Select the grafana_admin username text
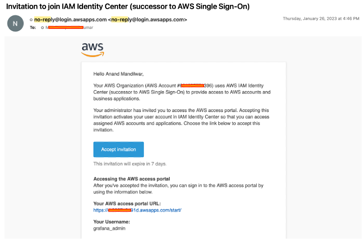The image size is (362, 239). [x=109, y=228]
